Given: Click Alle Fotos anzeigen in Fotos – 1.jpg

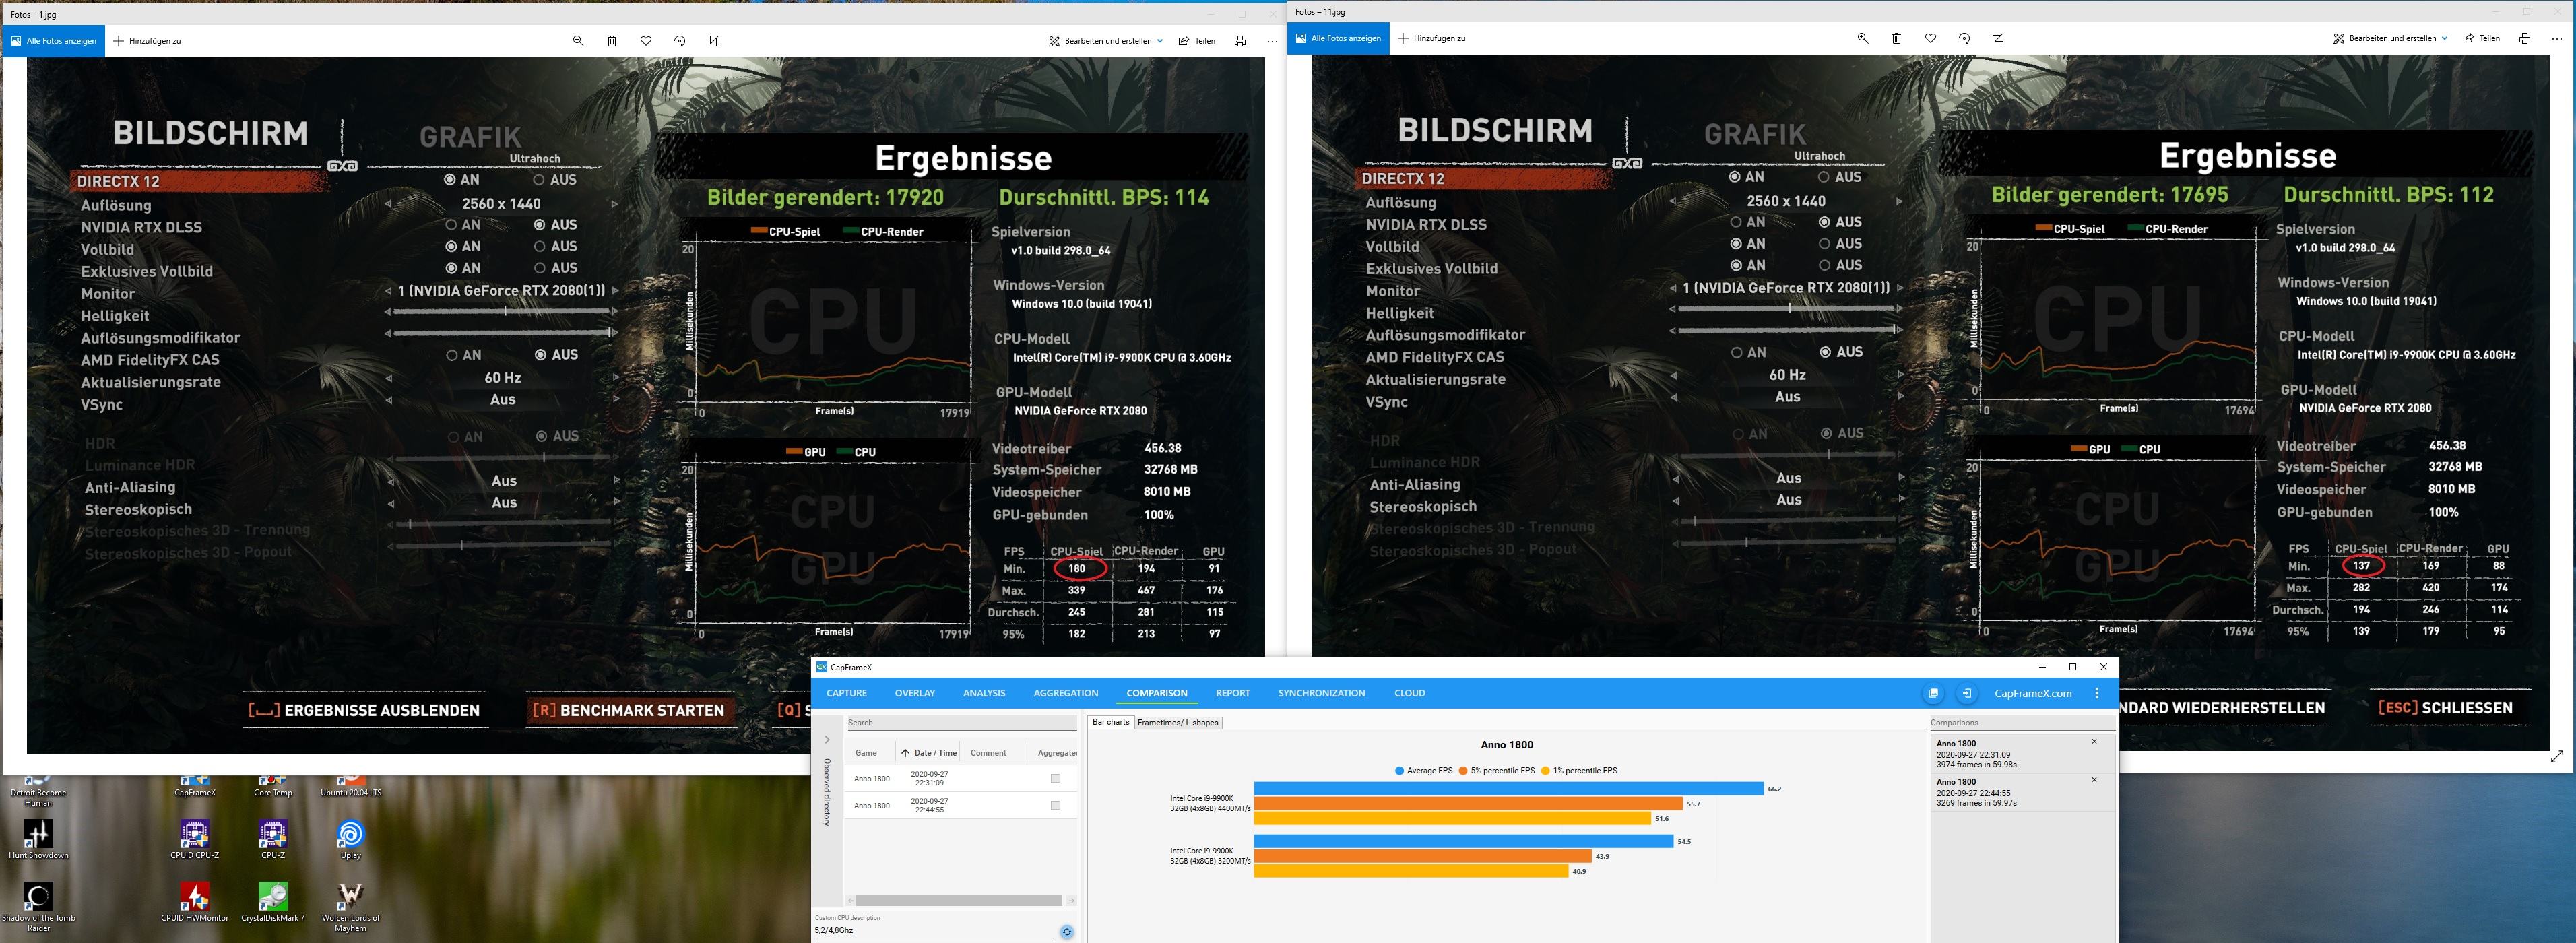Looking at the screenshot, I should pos(53,41).
